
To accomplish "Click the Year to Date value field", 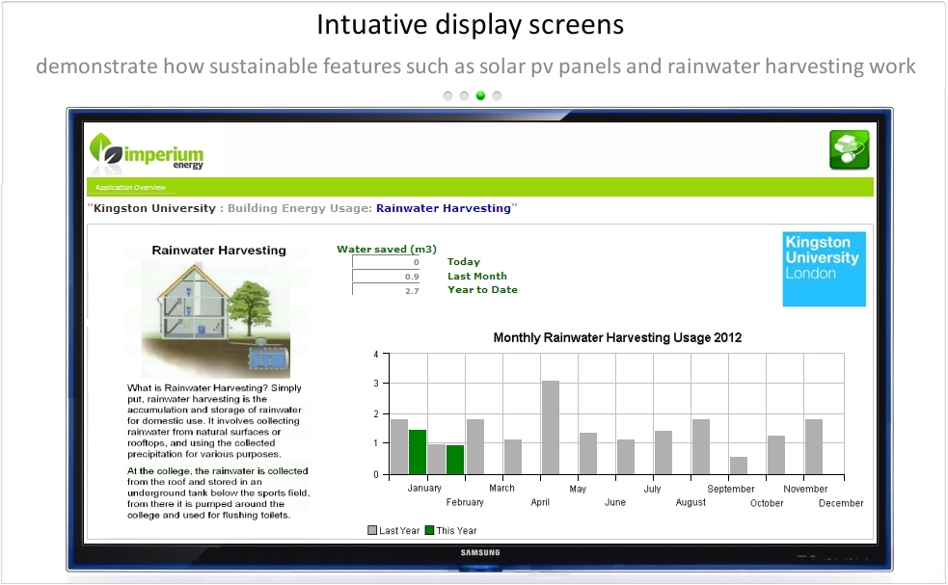I will pos(387,290).
